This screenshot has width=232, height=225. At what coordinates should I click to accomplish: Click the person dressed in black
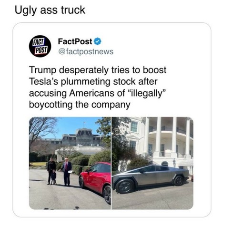pyautogui.click(x=51, y=171)
